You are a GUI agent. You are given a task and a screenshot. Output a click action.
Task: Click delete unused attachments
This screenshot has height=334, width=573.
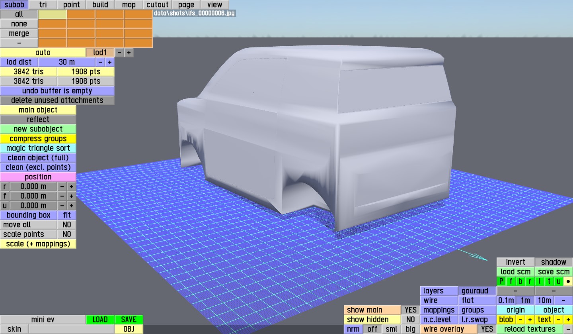click(57, 100)
